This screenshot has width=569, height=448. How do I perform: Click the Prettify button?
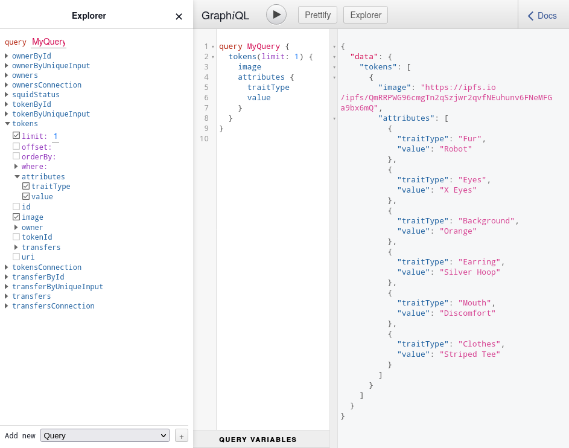317,15
